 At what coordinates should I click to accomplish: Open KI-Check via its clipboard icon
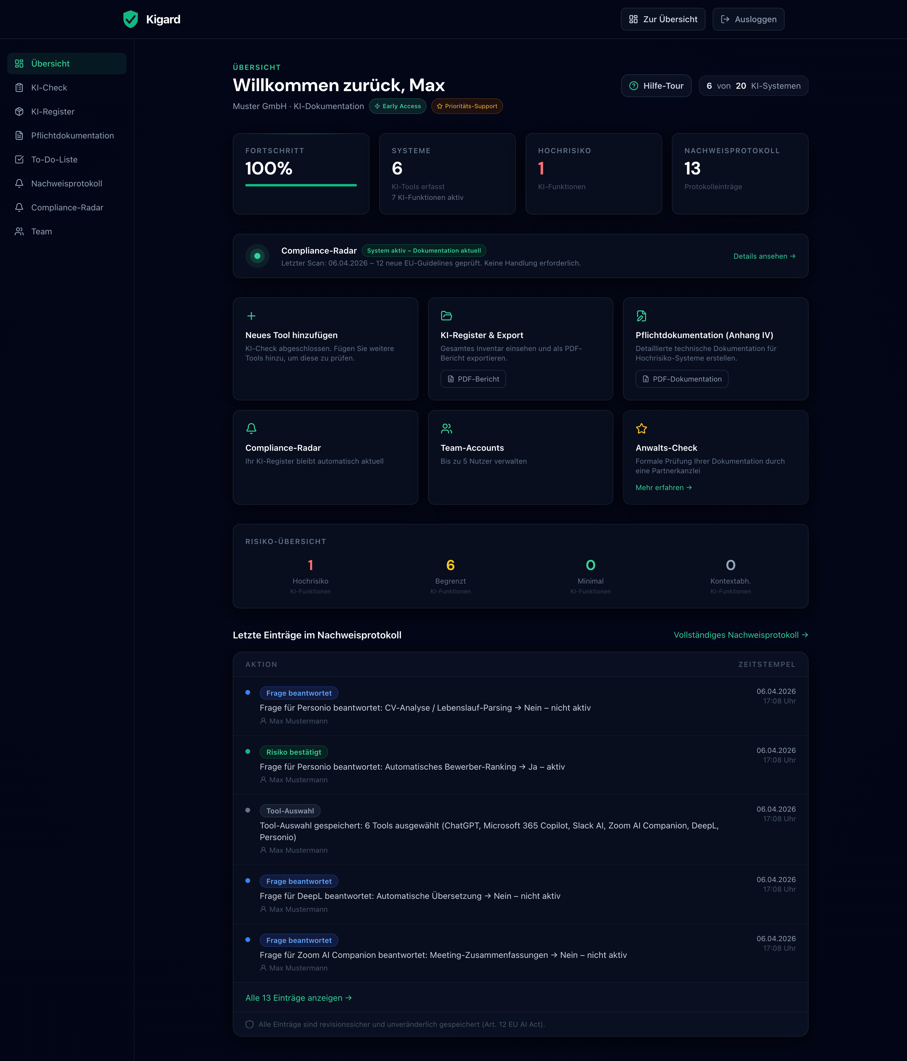point(19,88)
